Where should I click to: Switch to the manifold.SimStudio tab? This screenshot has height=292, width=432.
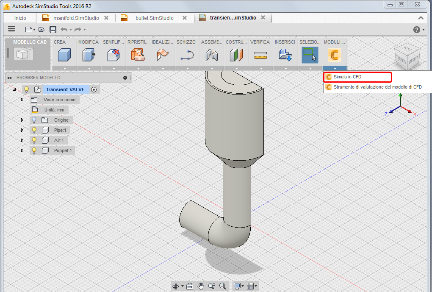pyautogui.click(x=76, y=18)
